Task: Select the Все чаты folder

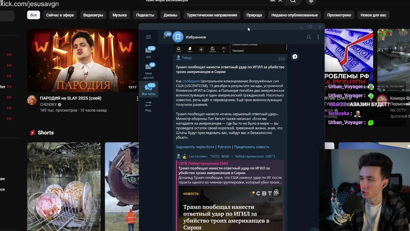Action: coord(148,90)
